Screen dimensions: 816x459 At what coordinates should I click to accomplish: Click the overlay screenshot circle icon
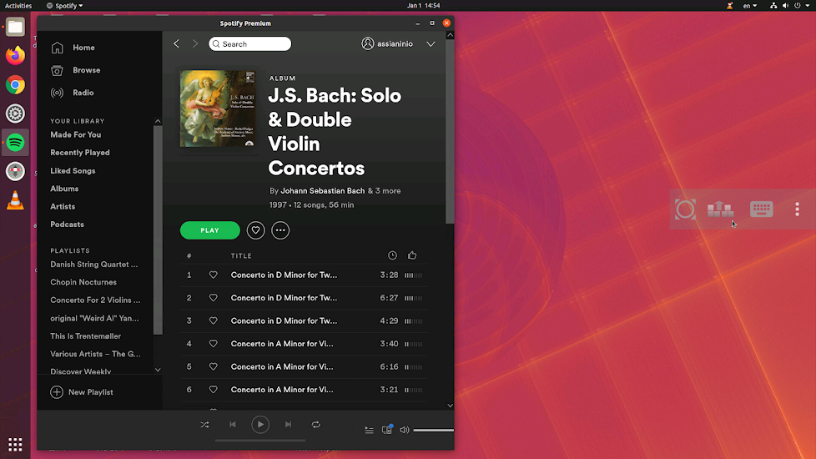685,209
